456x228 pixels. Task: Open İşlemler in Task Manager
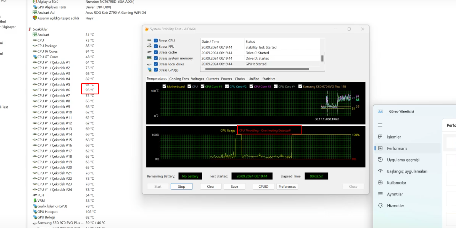coord(408,137)
